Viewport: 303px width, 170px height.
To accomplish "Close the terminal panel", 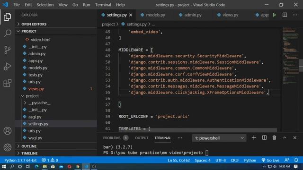I will (x=294, y=137).
